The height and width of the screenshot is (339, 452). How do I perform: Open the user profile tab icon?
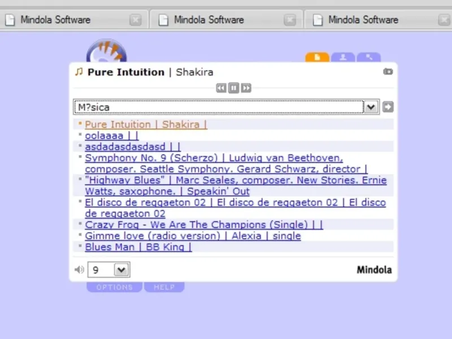click(343, 57)
